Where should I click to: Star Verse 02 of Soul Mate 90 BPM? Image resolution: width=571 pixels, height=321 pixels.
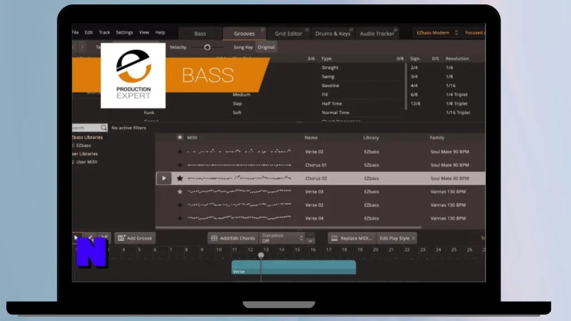coord(180,152)
